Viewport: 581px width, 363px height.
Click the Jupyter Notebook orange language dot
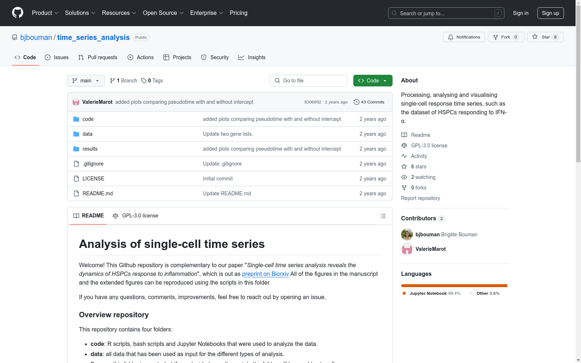pyautogui.click(x=404, y=293)
